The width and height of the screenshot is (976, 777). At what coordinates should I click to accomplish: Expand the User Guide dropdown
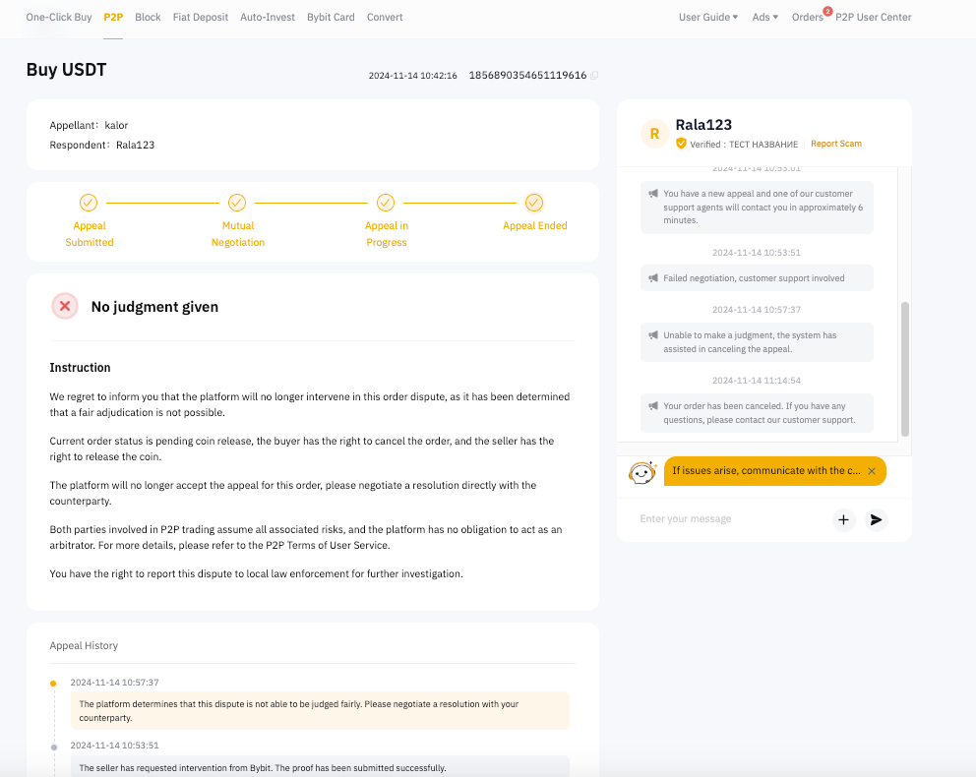pyautogui.click(x=708, y=18)
